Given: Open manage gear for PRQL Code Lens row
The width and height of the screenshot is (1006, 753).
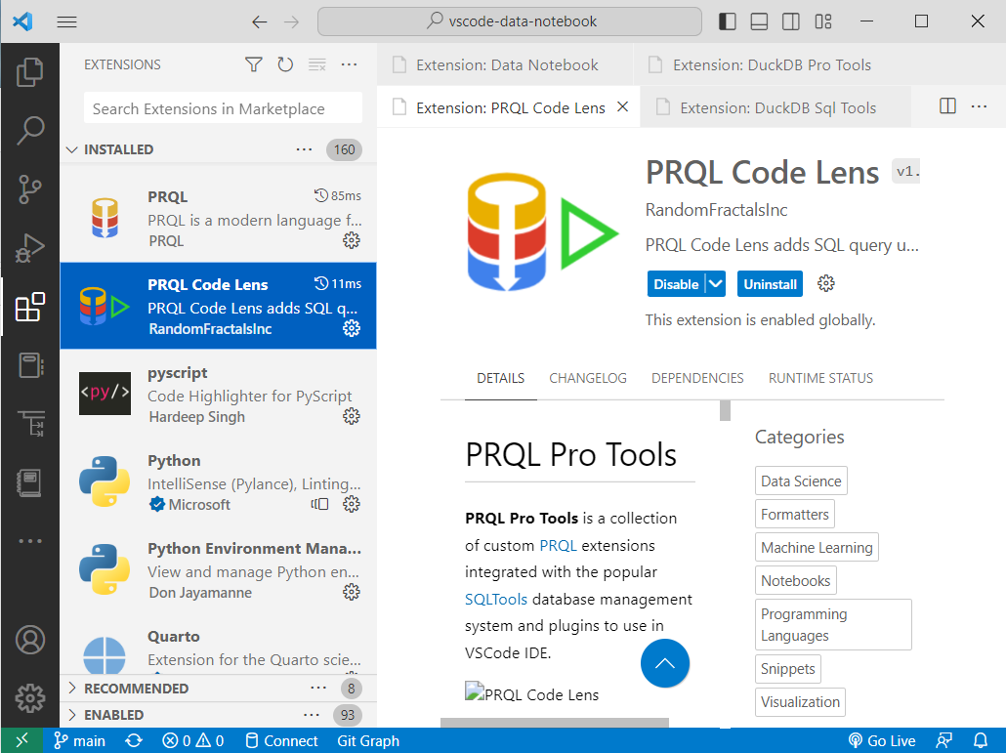Looking at the screenshot, I should click(351, 328).
